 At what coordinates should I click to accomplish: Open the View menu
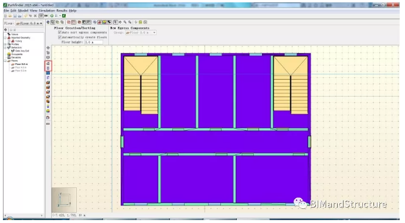coord(33,11)
